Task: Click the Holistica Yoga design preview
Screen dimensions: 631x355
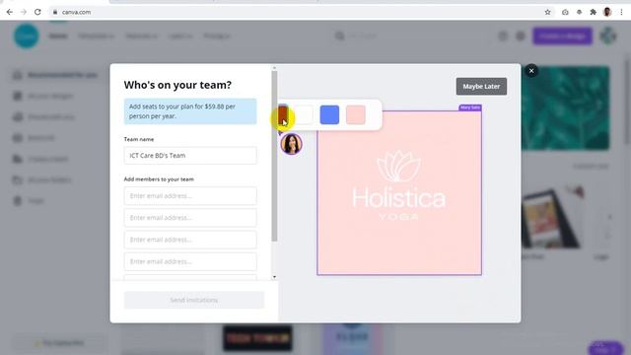Action: coord(399,193)
